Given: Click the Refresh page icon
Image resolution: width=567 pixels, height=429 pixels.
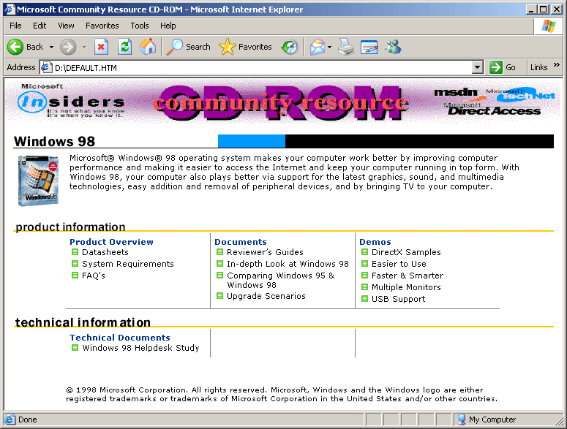Looking at the screenshot, I should [x=125, y=47].
